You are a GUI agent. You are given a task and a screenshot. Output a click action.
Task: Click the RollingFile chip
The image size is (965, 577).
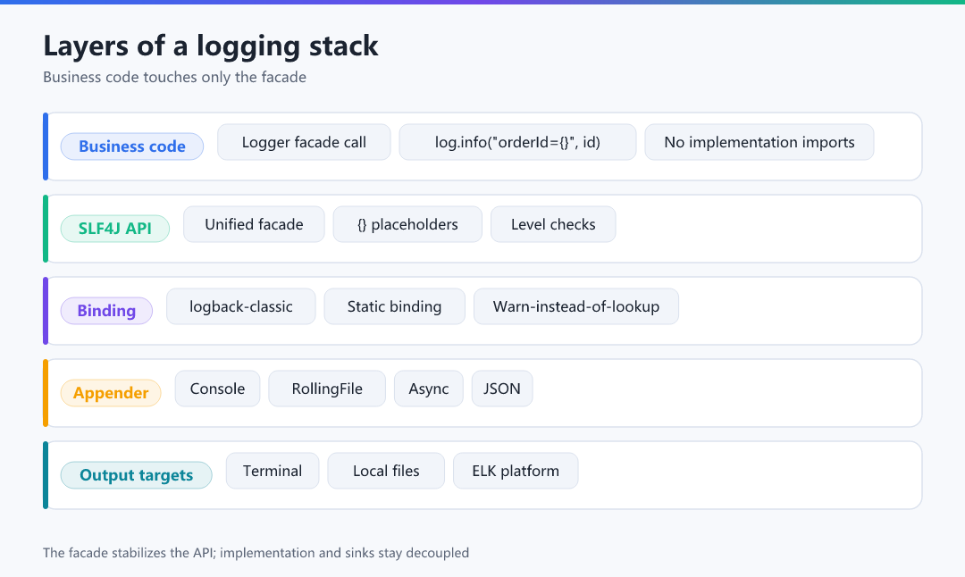point(327,389)
